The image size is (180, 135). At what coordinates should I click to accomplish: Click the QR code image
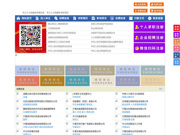coord(30,35)
